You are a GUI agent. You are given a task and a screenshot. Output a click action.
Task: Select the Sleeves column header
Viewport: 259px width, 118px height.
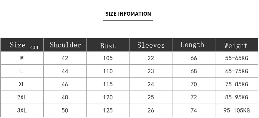point(151,45)
